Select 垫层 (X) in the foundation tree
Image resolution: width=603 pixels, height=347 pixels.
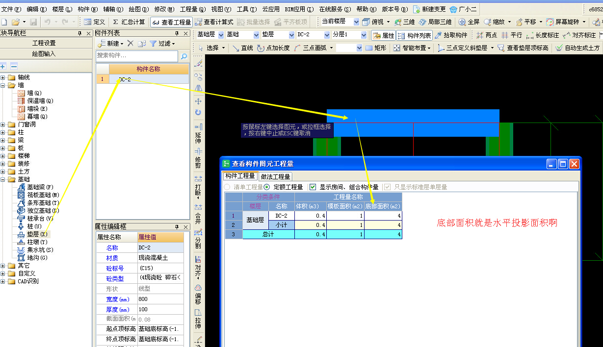tap(33, 234)
